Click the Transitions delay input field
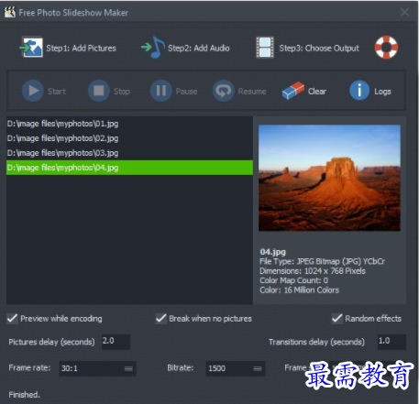This screenshot has height=404, width=419. [x=391, y=342]
